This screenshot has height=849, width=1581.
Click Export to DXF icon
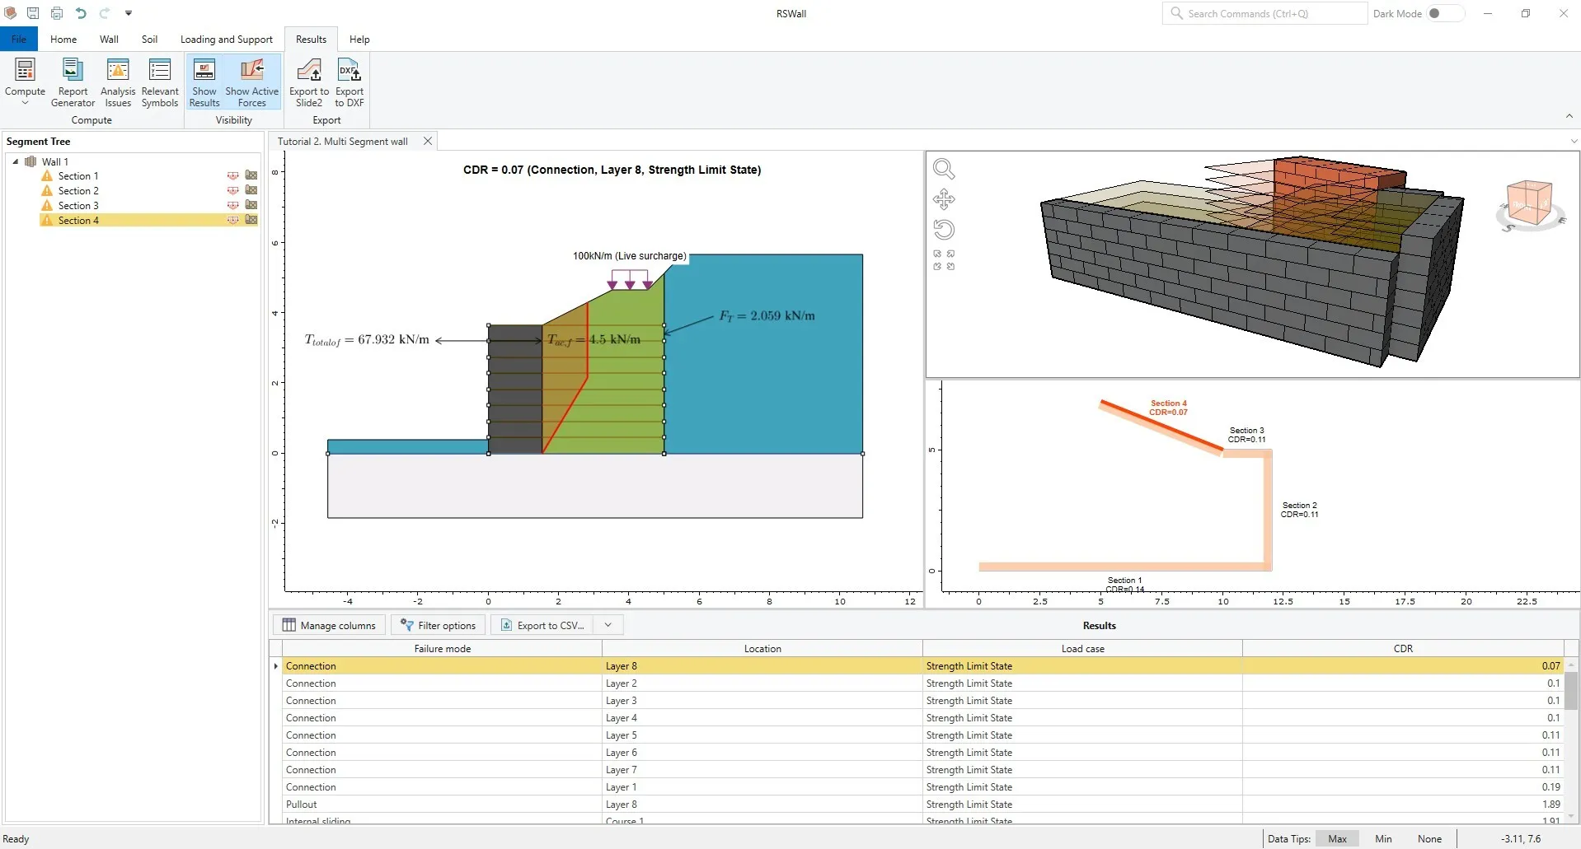350,82
